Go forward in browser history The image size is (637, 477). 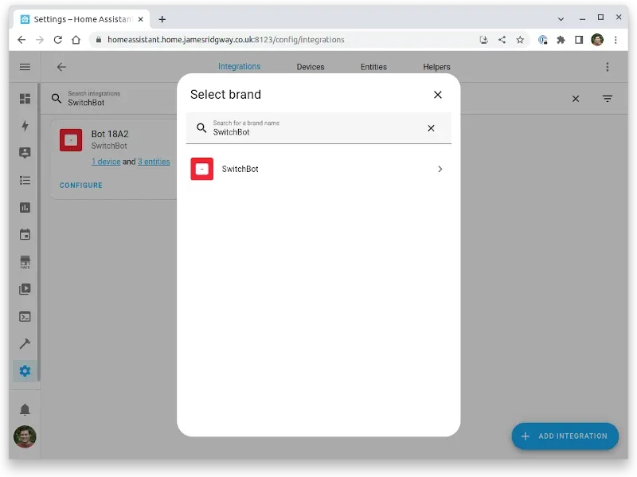[39, 40]
